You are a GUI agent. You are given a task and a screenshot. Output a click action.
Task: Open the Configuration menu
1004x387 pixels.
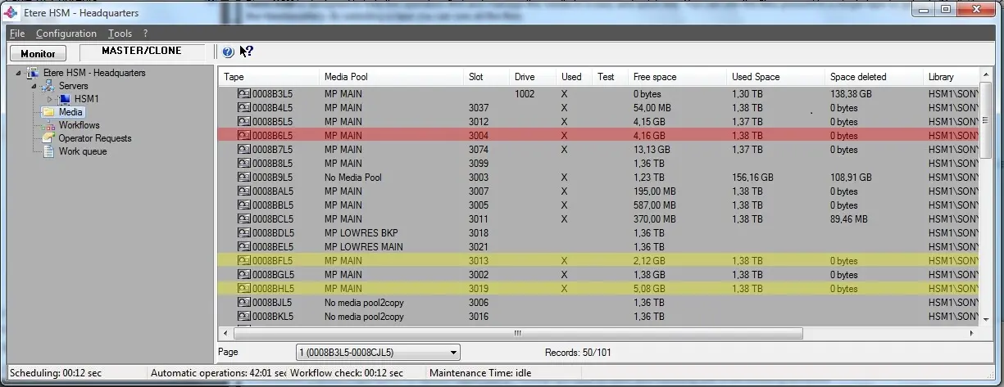[x=66, y=34]
